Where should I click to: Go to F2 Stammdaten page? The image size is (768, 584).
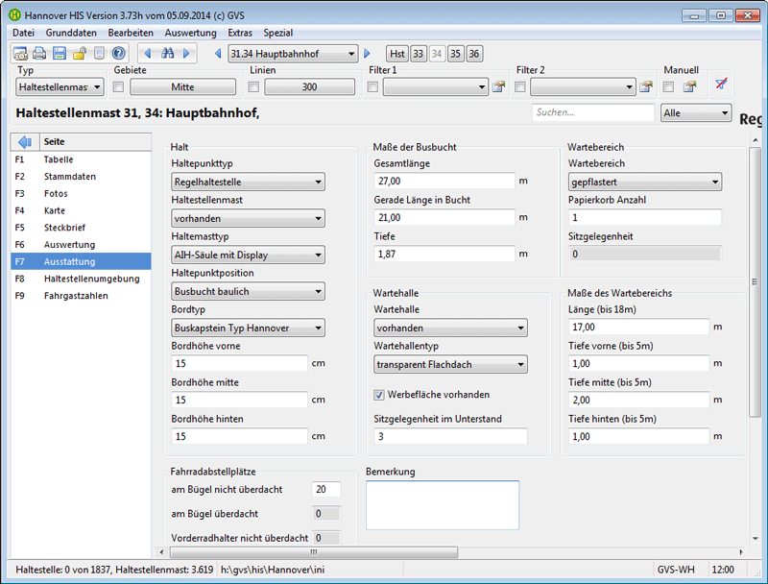coord(81,177)
